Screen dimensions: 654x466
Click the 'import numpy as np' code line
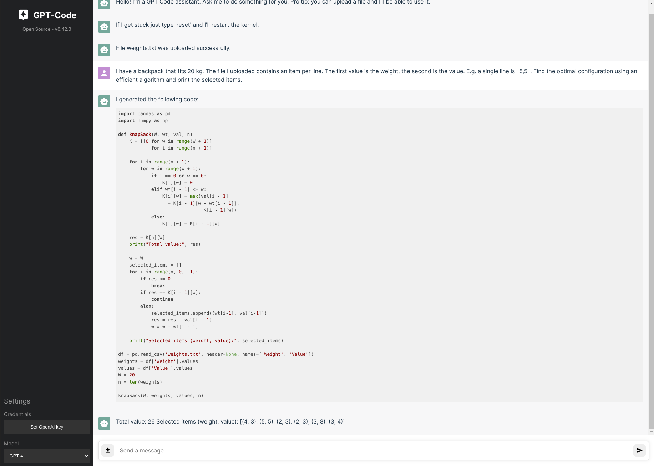(143, 121)
